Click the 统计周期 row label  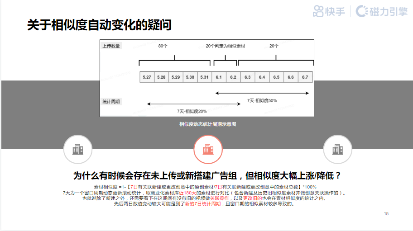point(111,102)
